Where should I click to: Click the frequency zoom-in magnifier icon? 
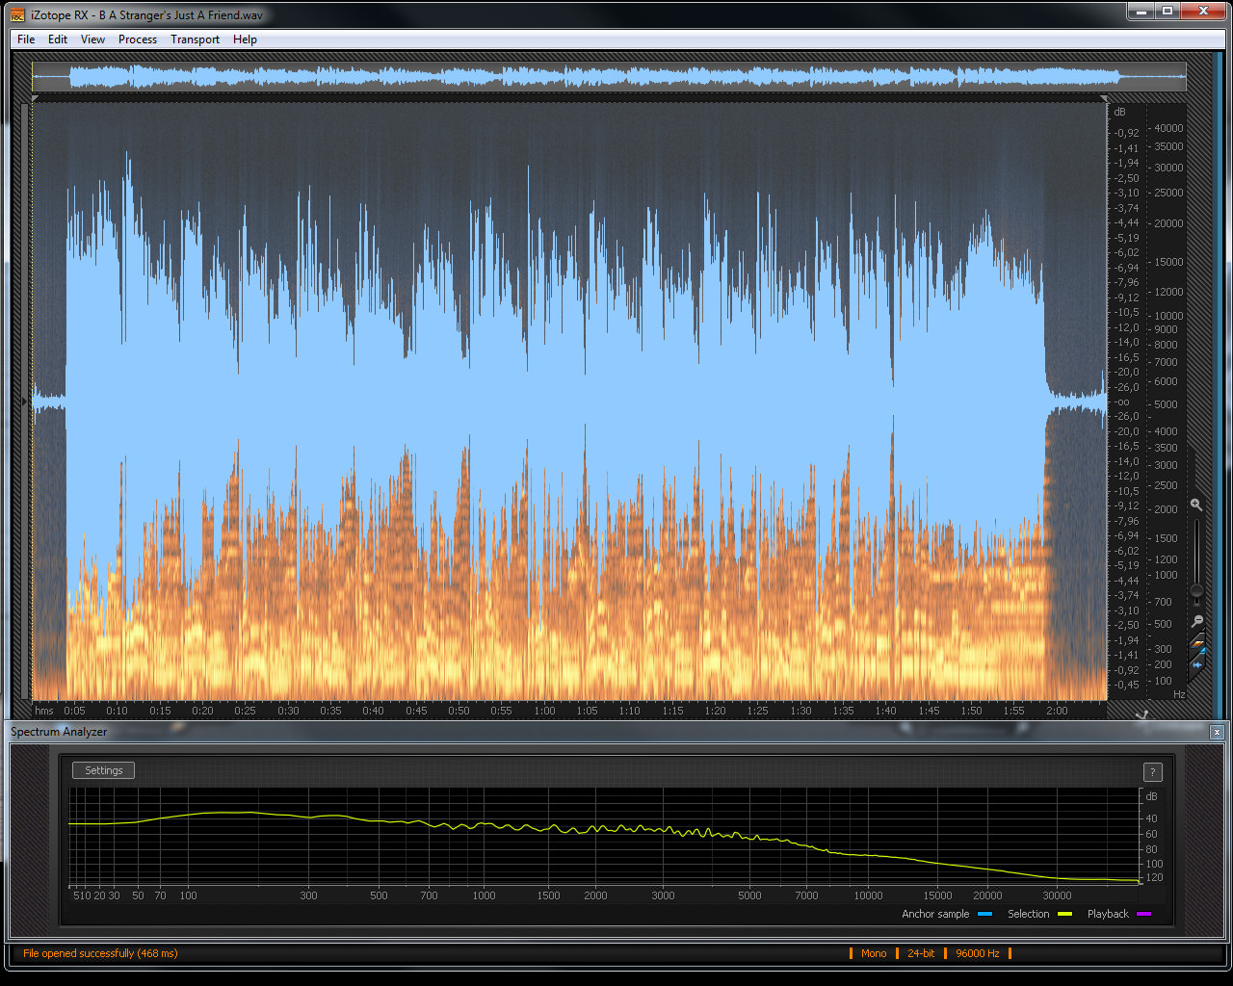(1196, 505)
